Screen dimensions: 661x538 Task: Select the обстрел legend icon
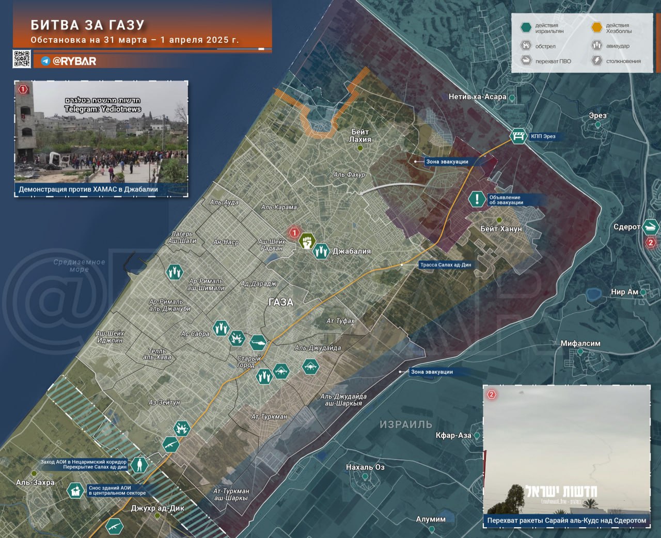[526, 46]
